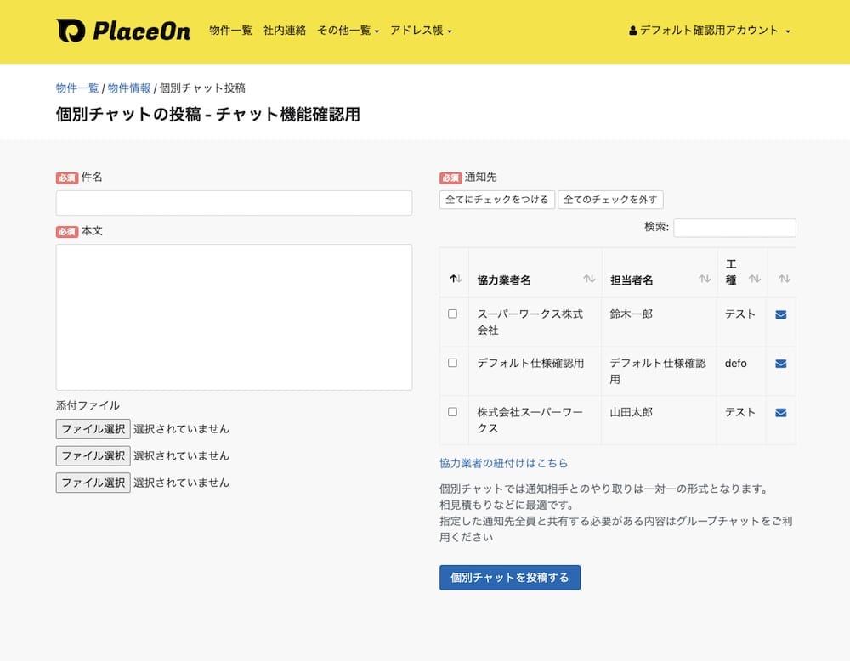This screenshot has width=850, height=661.
Task: Click 全てのチェックを外す button
Action: click(x=610, y=200)
